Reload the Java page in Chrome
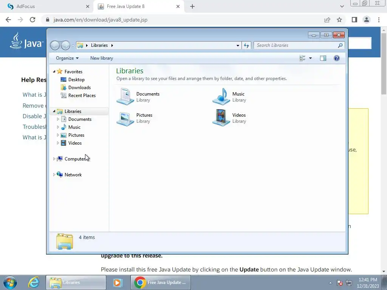Screen dimensions: 387x290 pos(33,20)
